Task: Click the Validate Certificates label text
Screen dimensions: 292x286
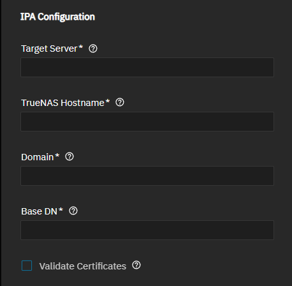Action: (83, 266)
